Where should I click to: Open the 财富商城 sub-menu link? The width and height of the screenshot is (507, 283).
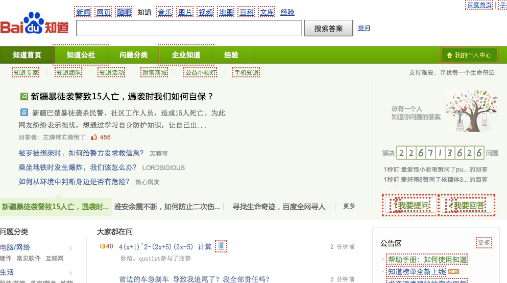(x=155, y=73)
